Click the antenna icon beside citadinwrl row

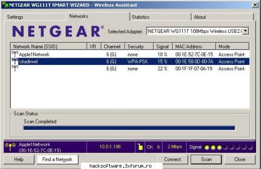(x=15, y=61)
